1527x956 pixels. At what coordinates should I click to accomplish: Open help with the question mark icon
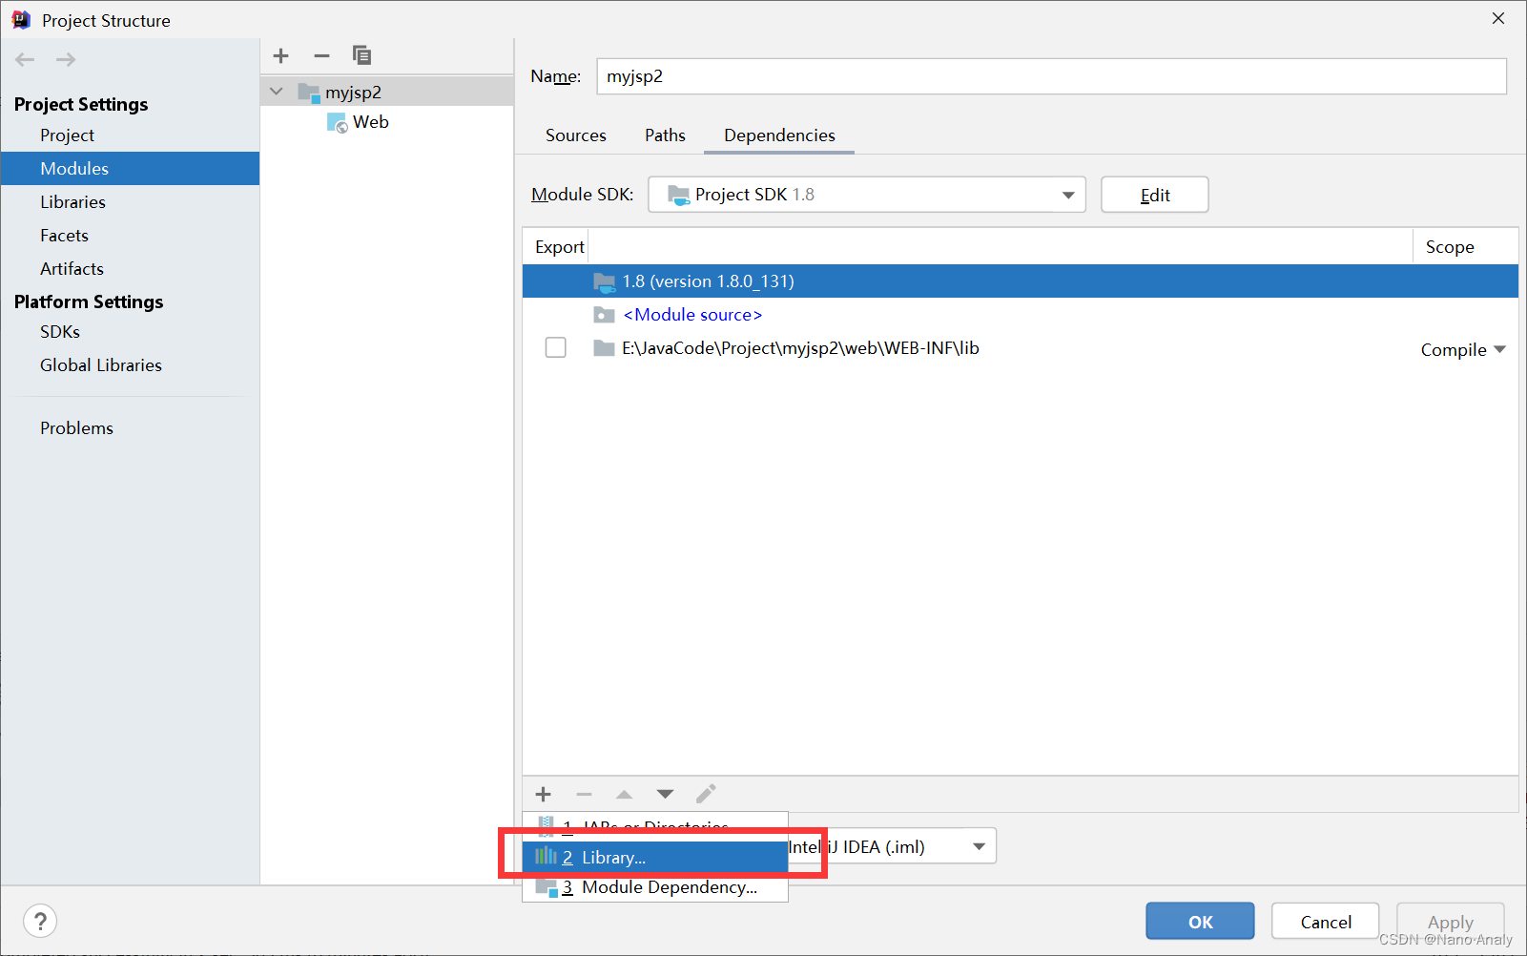tap(40, 921)
